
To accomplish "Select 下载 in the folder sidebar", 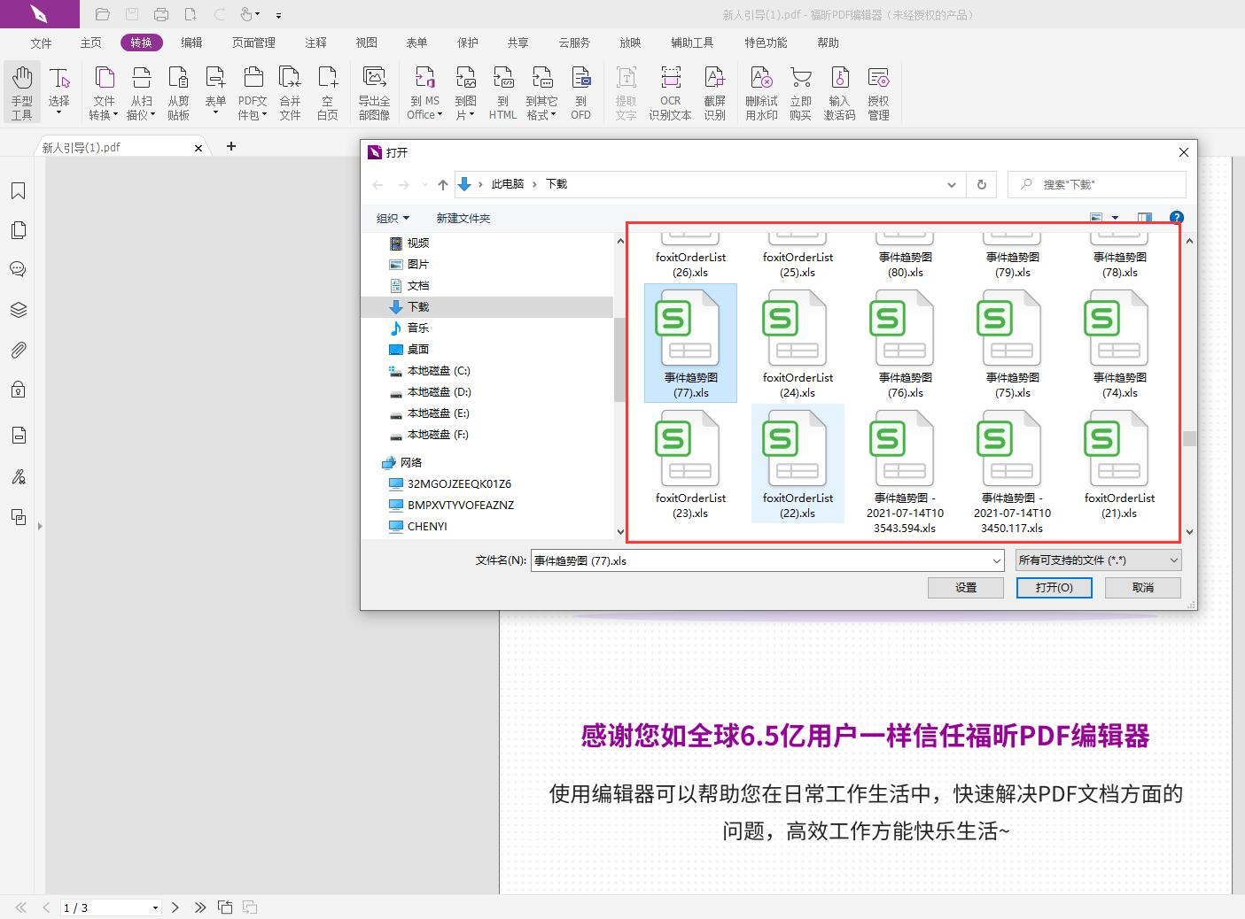I will pyautogui.click(x=417, y=306).
